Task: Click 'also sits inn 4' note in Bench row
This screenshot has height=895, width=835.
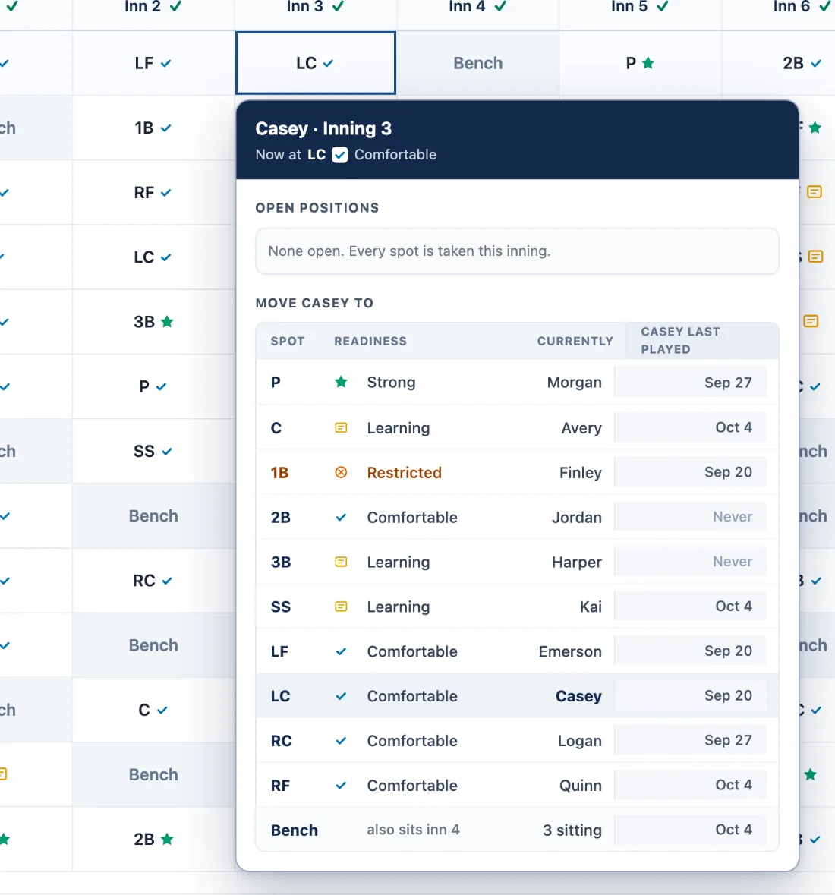Action: [413, 830]
